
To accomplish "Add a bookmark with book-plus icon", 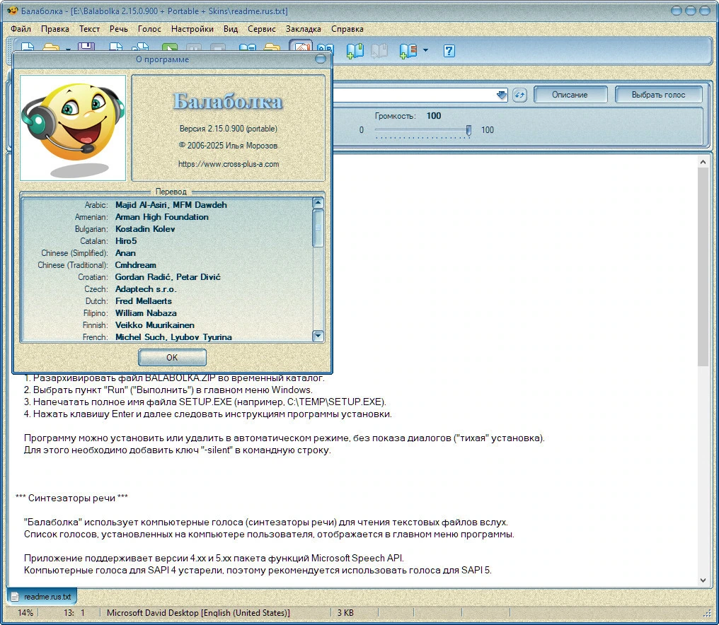I will [x=355, y=50].
